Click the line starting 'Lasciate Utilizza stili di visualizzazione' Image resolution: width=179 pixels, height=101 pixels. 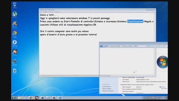click(x=68, y=25)
